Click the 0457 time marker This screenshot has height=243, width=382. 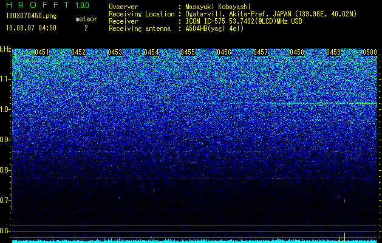click(x=261, y=52)
